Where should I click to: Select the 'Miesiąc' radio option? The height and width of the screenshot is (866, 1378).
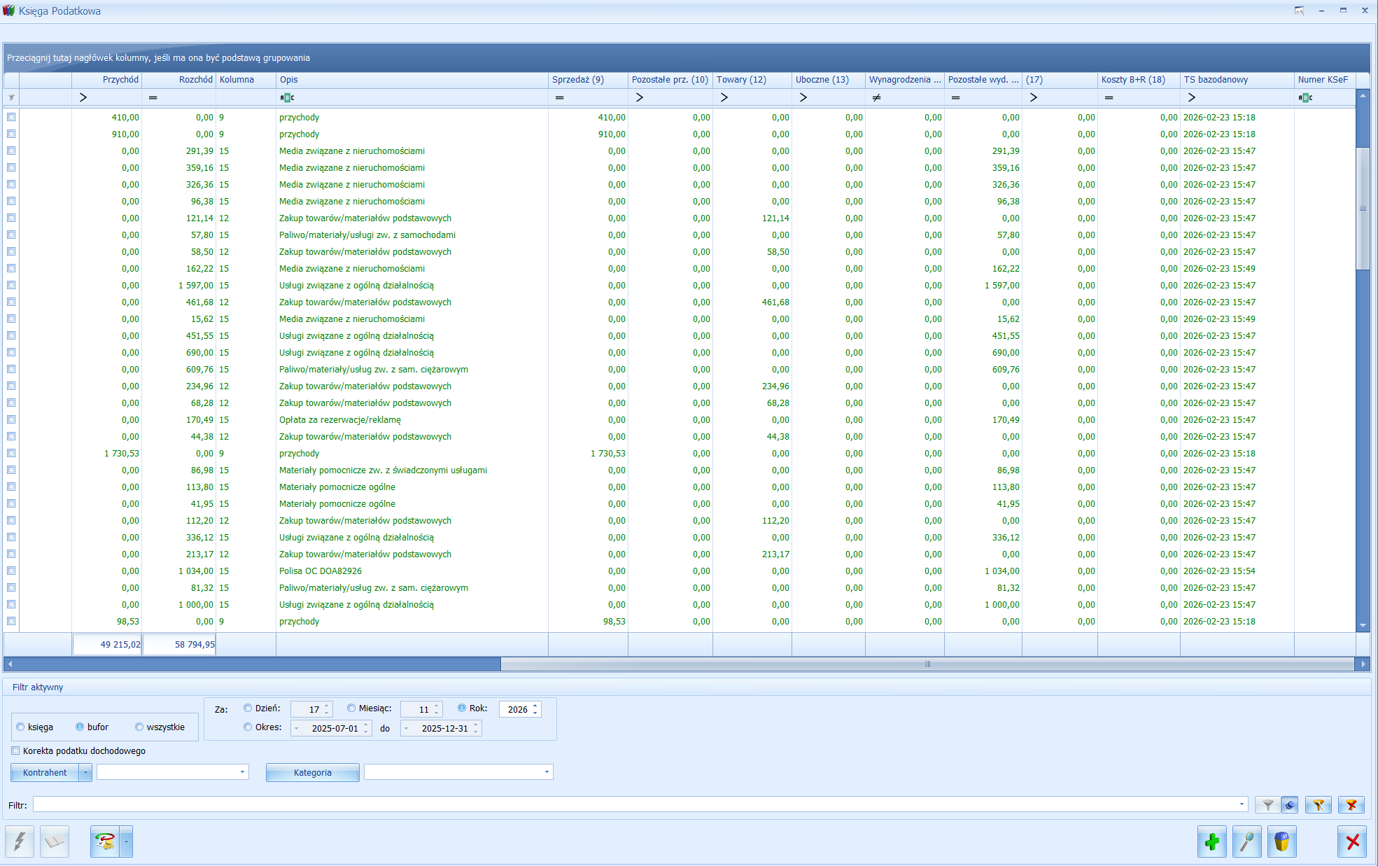tap(351, 708)
